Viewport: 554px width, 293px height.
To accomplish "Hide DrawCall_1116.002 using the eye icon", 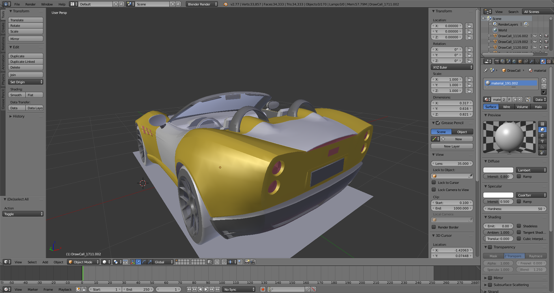I will 535,36.
